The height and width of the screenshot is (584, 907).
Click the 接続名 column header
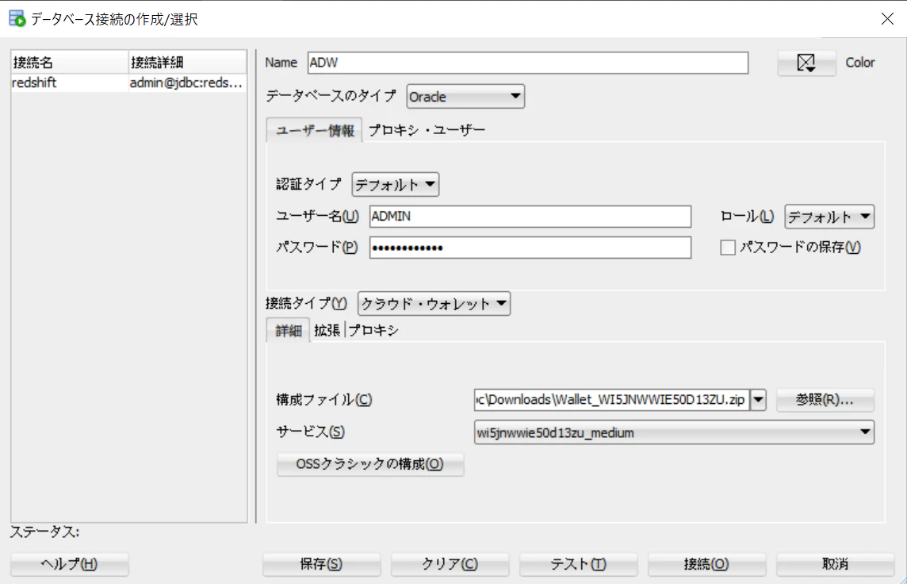point(70,62)
